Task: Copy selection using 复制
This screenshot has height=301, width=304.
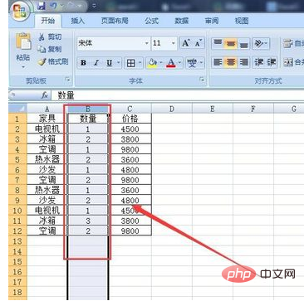Action: [50, 49]
